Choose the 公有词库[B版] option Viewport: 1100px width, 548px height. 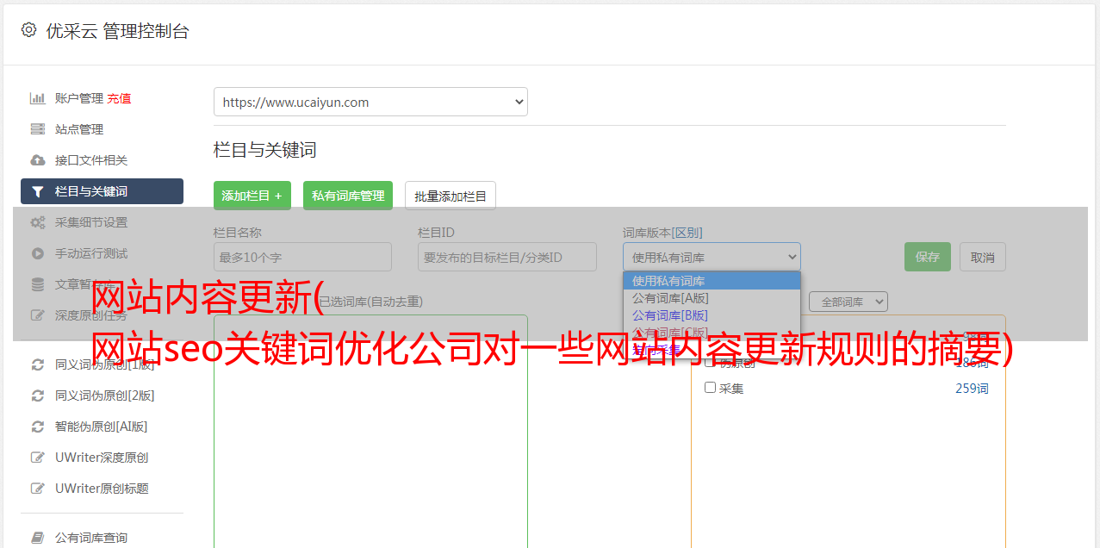[x=712, y=315]
